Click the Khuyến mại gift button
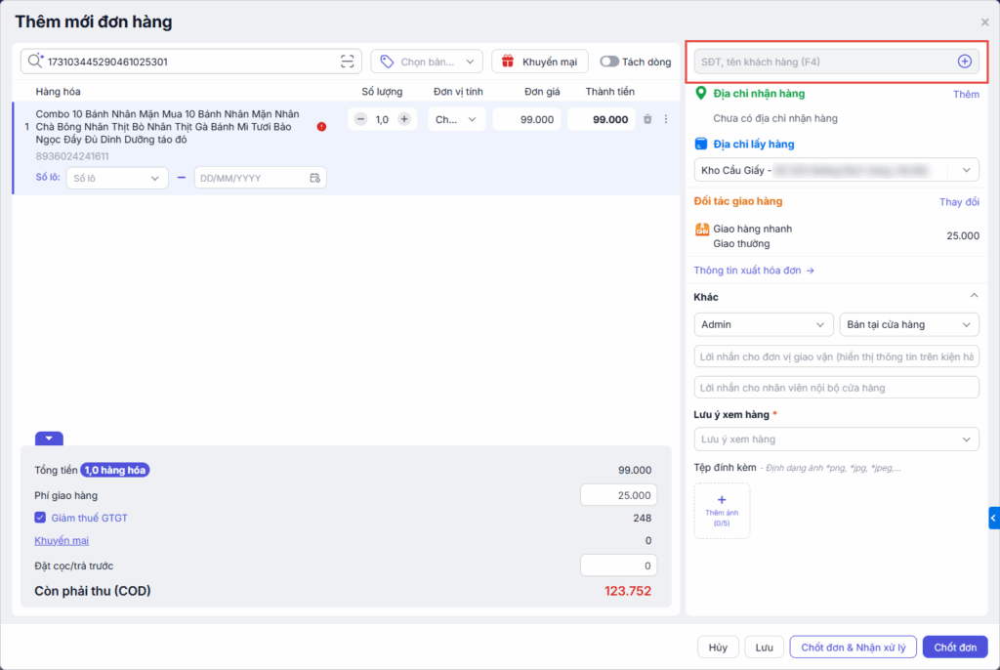This screenshot has height=670, width=1000. [540, 62]
